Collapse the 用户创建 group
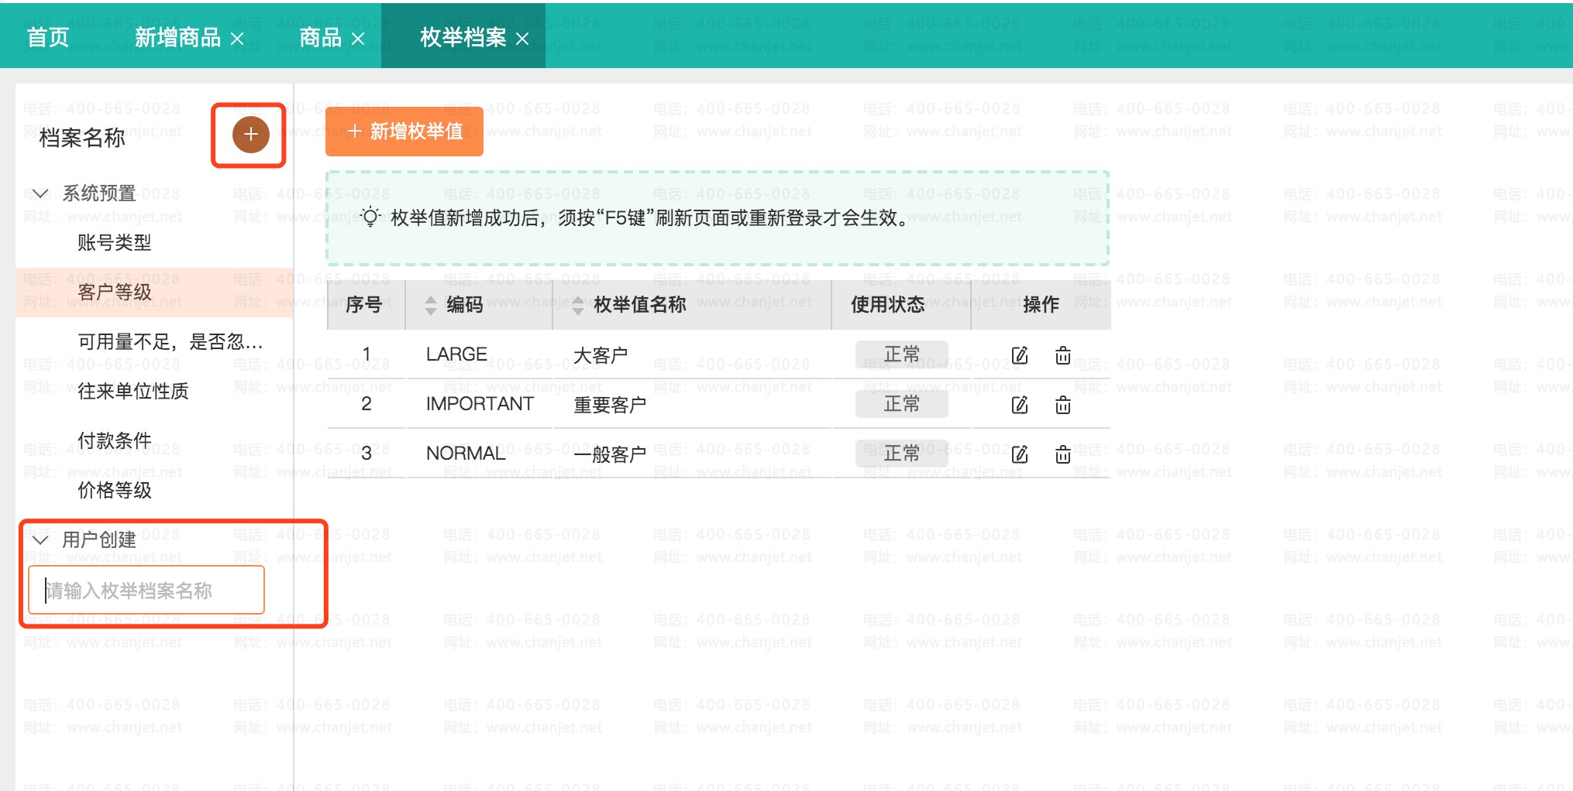The image size is (1573, 791). tap(40, 540)
